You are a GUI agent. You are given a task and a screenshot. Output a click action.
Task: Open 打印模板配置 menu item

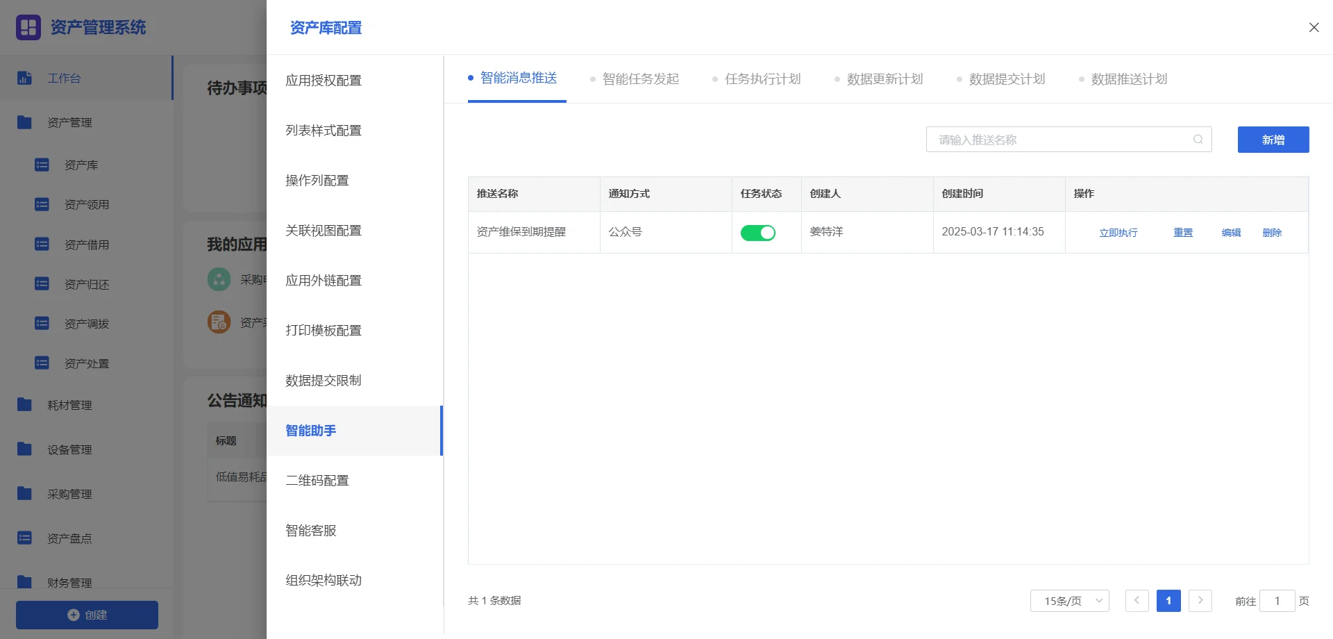pyautogui.click(x=355, y=331)
